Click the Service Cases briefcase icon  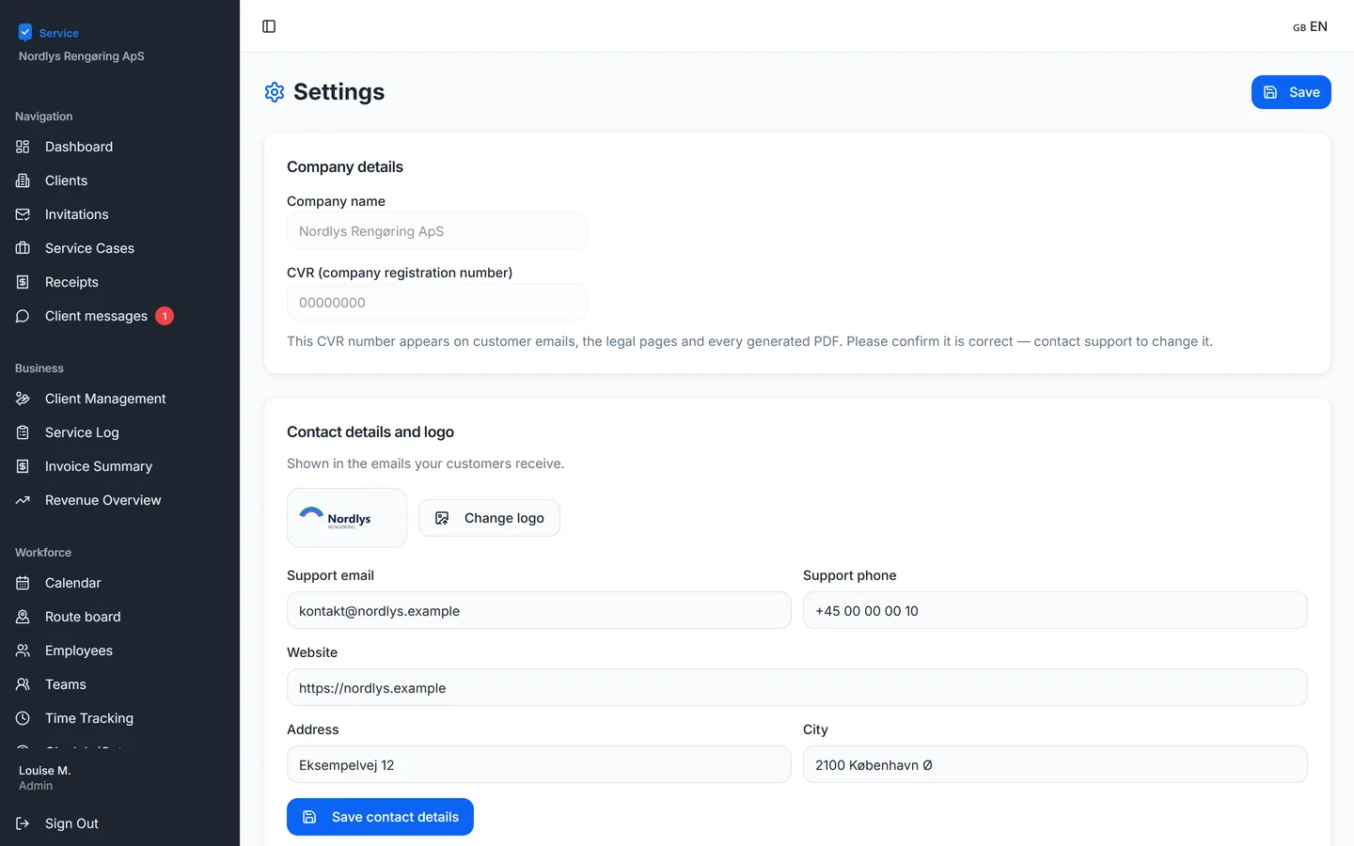[x=23, y=248]
